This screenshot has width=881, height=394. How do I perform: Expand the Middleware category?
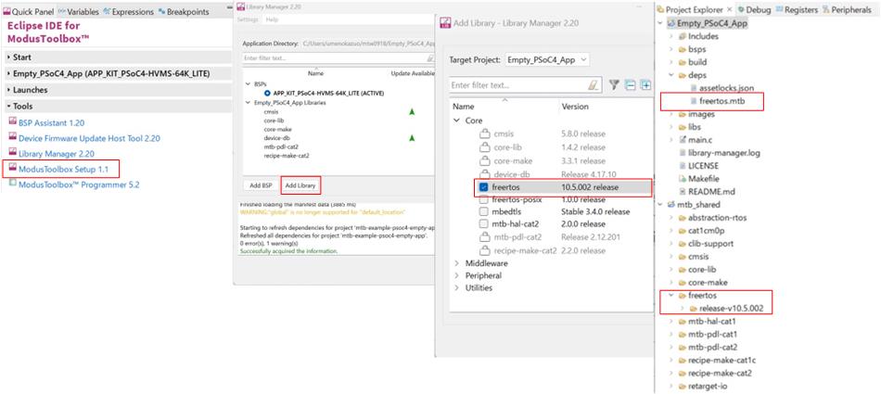456,263
